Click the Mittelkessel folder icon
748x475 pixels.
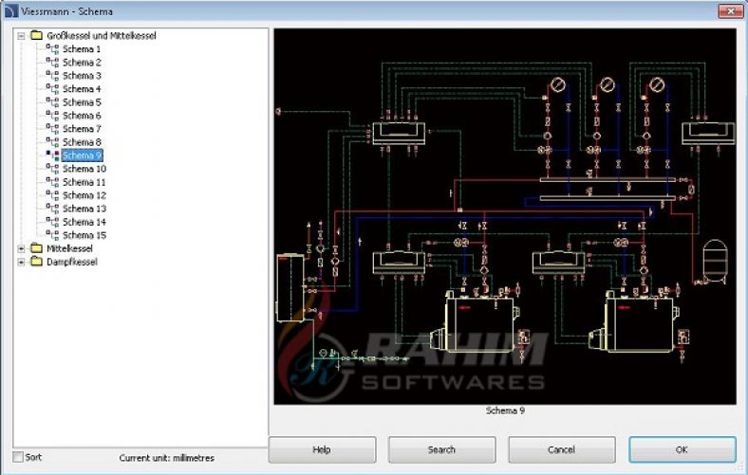(x=36, y=248)
